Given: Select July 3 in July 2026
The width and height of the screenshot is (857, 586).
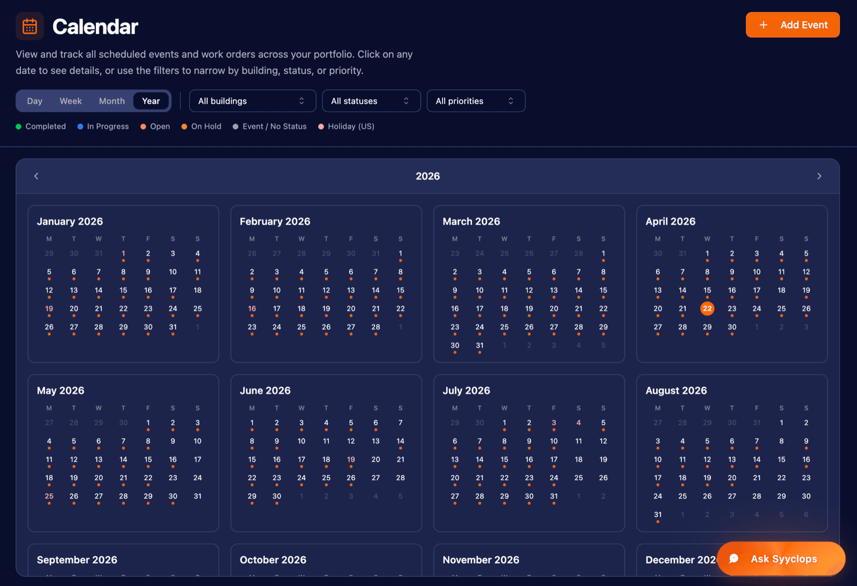Looking at the screenshot, I should point(554,423).
